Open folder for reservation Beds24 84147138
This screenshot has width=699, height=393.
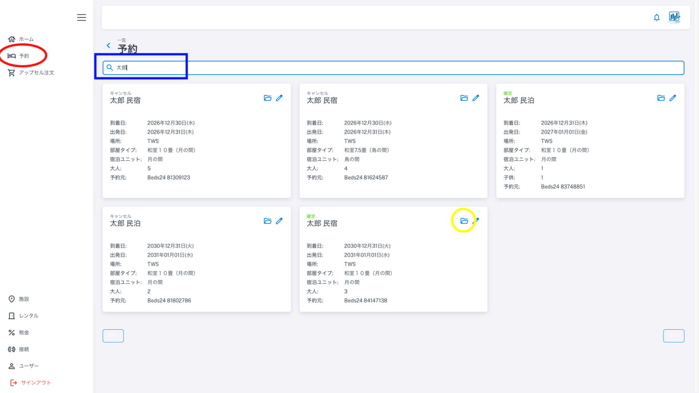pyautogui.click(x=464, y=221)
